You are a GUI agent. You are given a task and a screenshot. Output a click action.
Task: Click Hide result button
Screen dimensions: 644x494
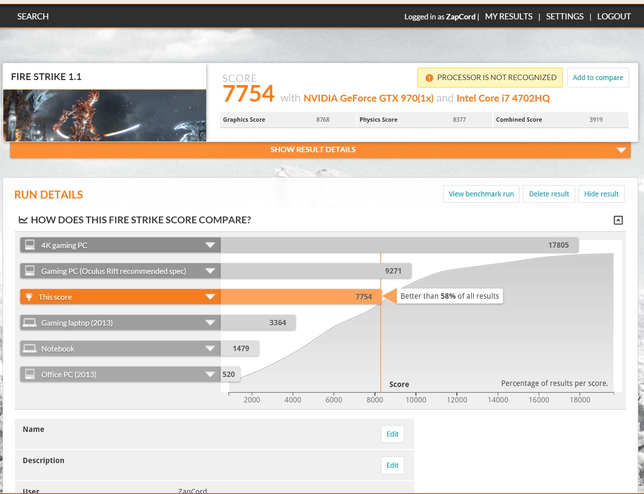pos(601,194)
